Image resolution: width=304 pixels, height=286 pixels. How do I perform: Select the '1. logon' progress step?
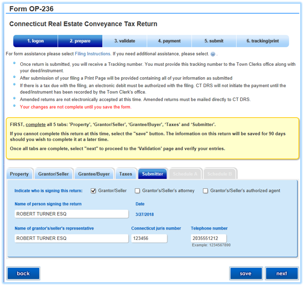36,41
